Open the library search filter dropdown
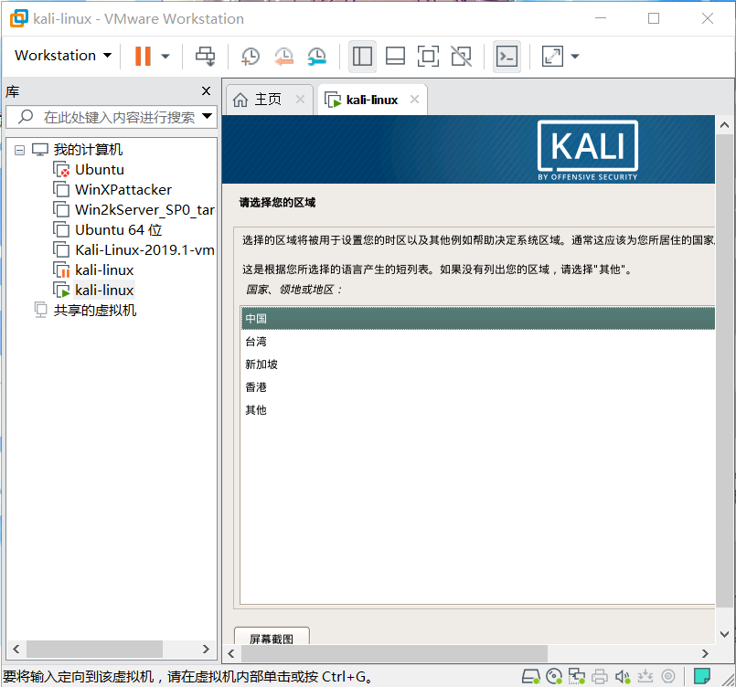The image size is (736, 687). 207,116
